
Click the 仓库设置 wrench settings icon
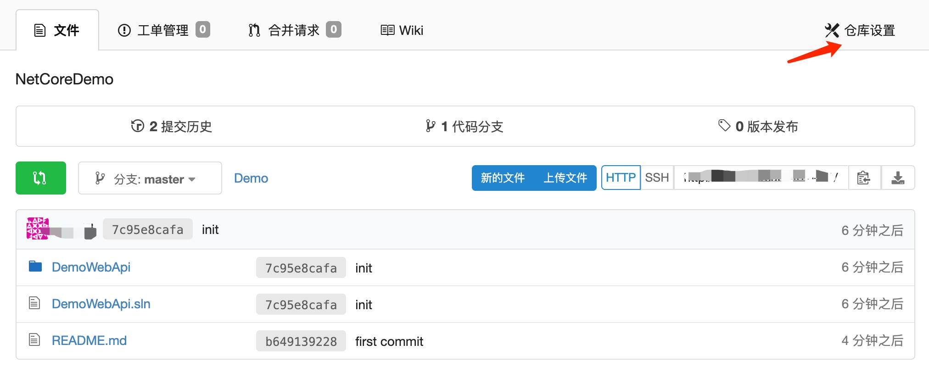click(832, 30)
